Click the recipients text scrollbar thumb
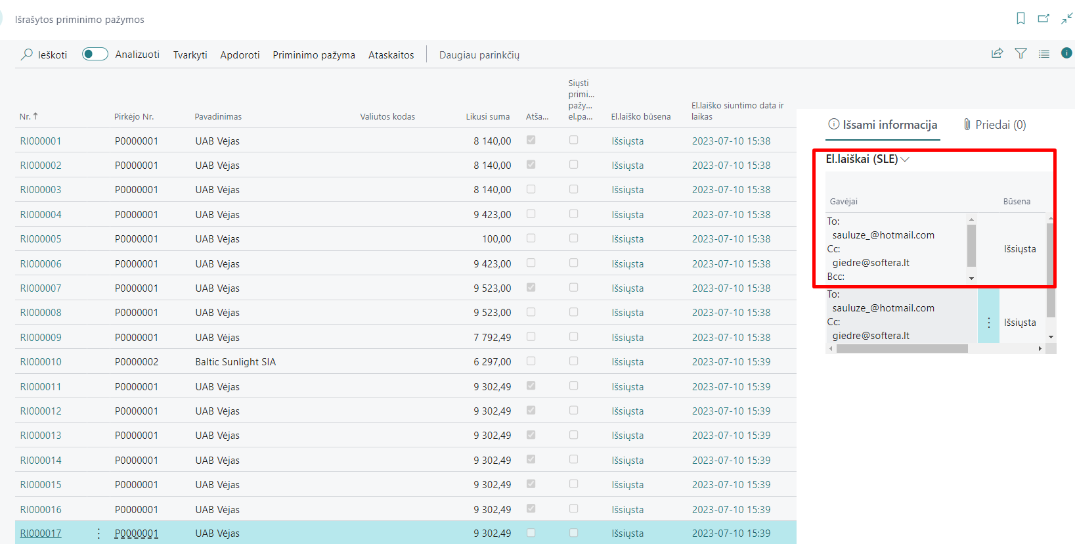Viewport: 1075px width, 544px height. 971,245
